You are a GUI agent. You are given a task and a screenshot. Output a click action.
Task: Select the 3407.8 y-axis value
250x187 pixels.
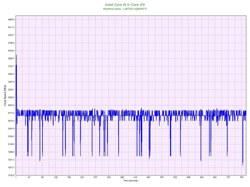tap(11, 82)
